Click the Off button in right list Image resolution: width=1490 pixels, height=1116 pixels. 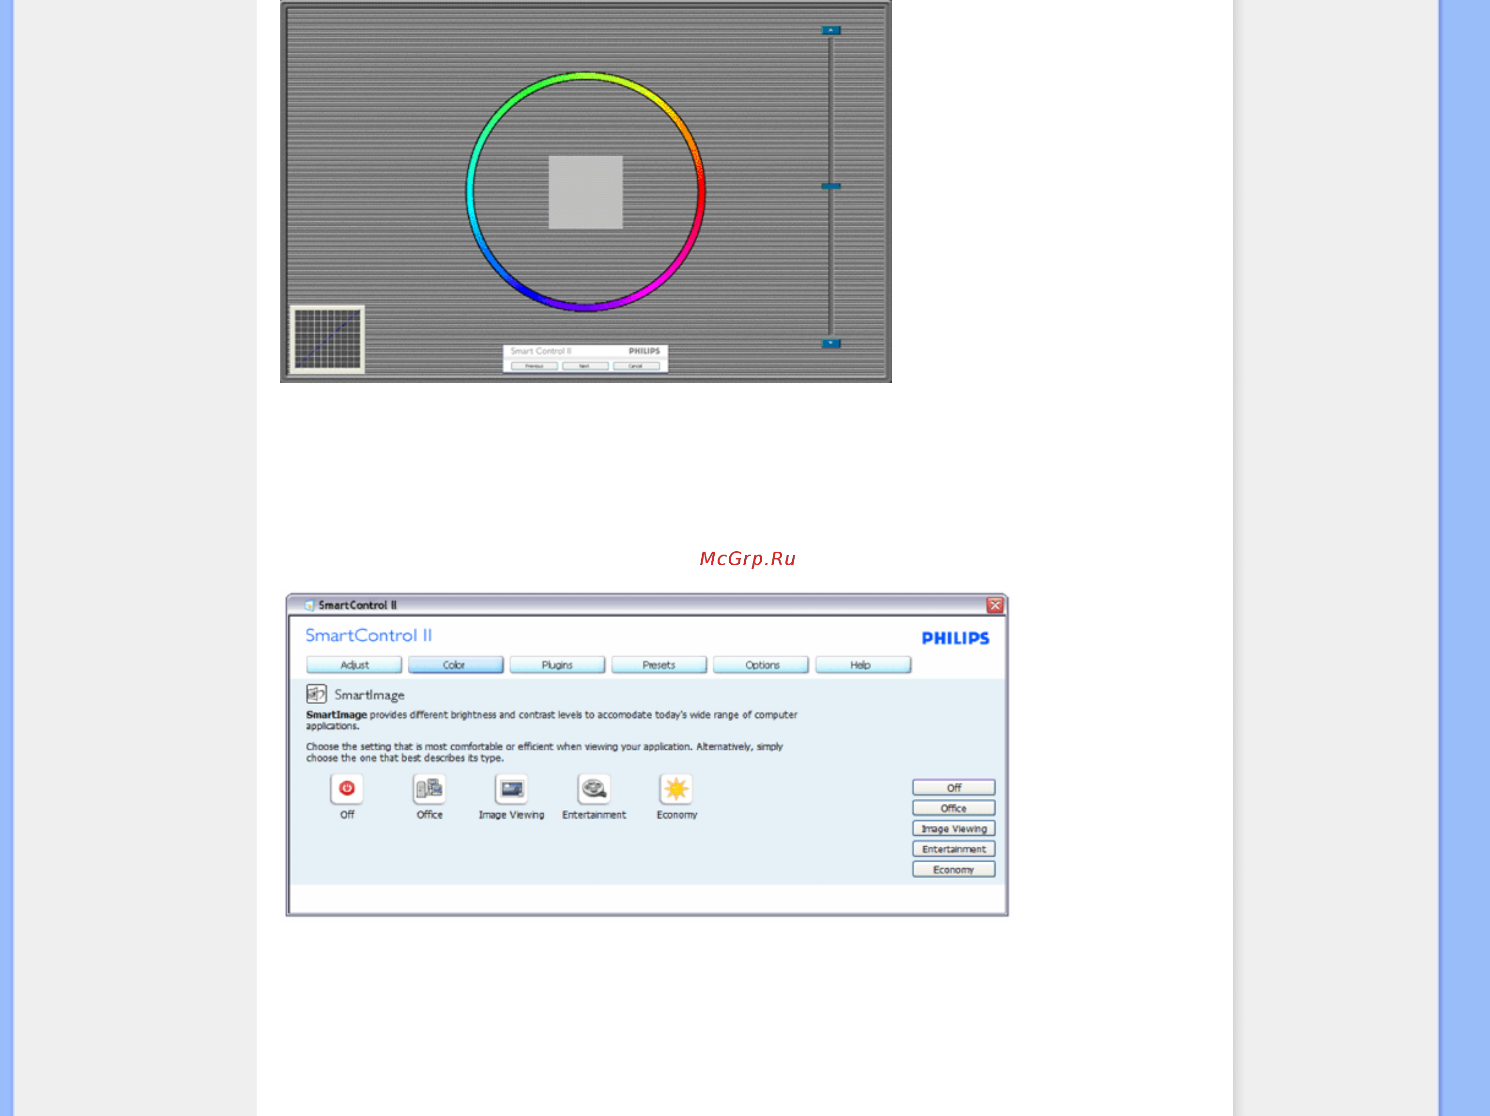pos(953,787)
